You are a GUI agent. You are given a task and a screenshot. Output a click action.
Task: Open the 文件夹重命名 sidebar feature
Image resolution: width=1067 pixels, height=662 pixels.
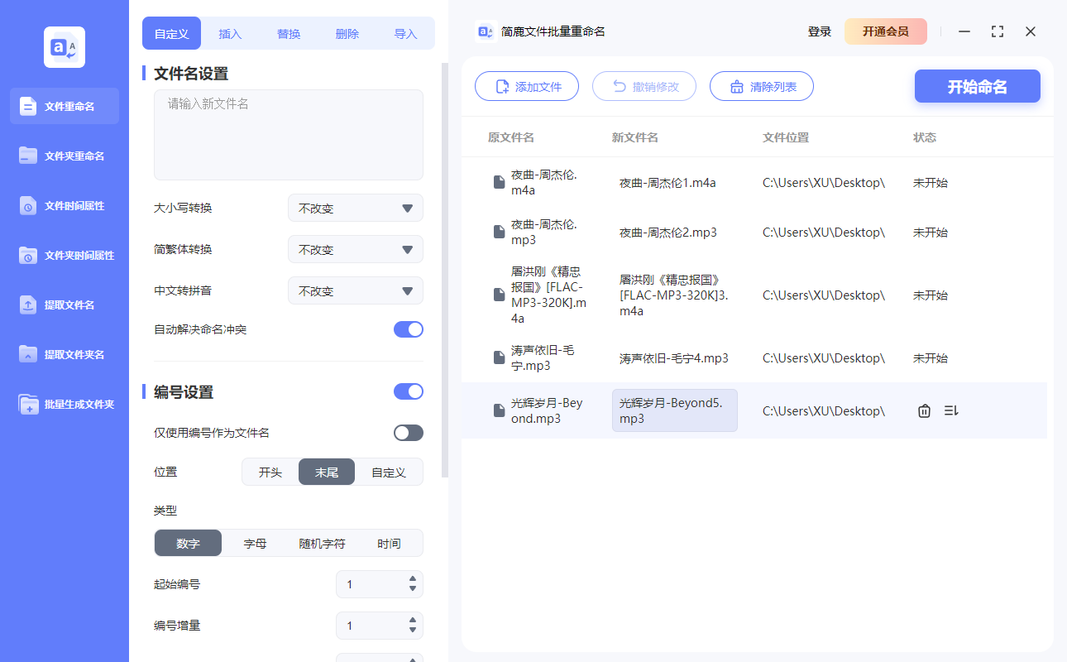pyautogui.click(x=64, y=156)
